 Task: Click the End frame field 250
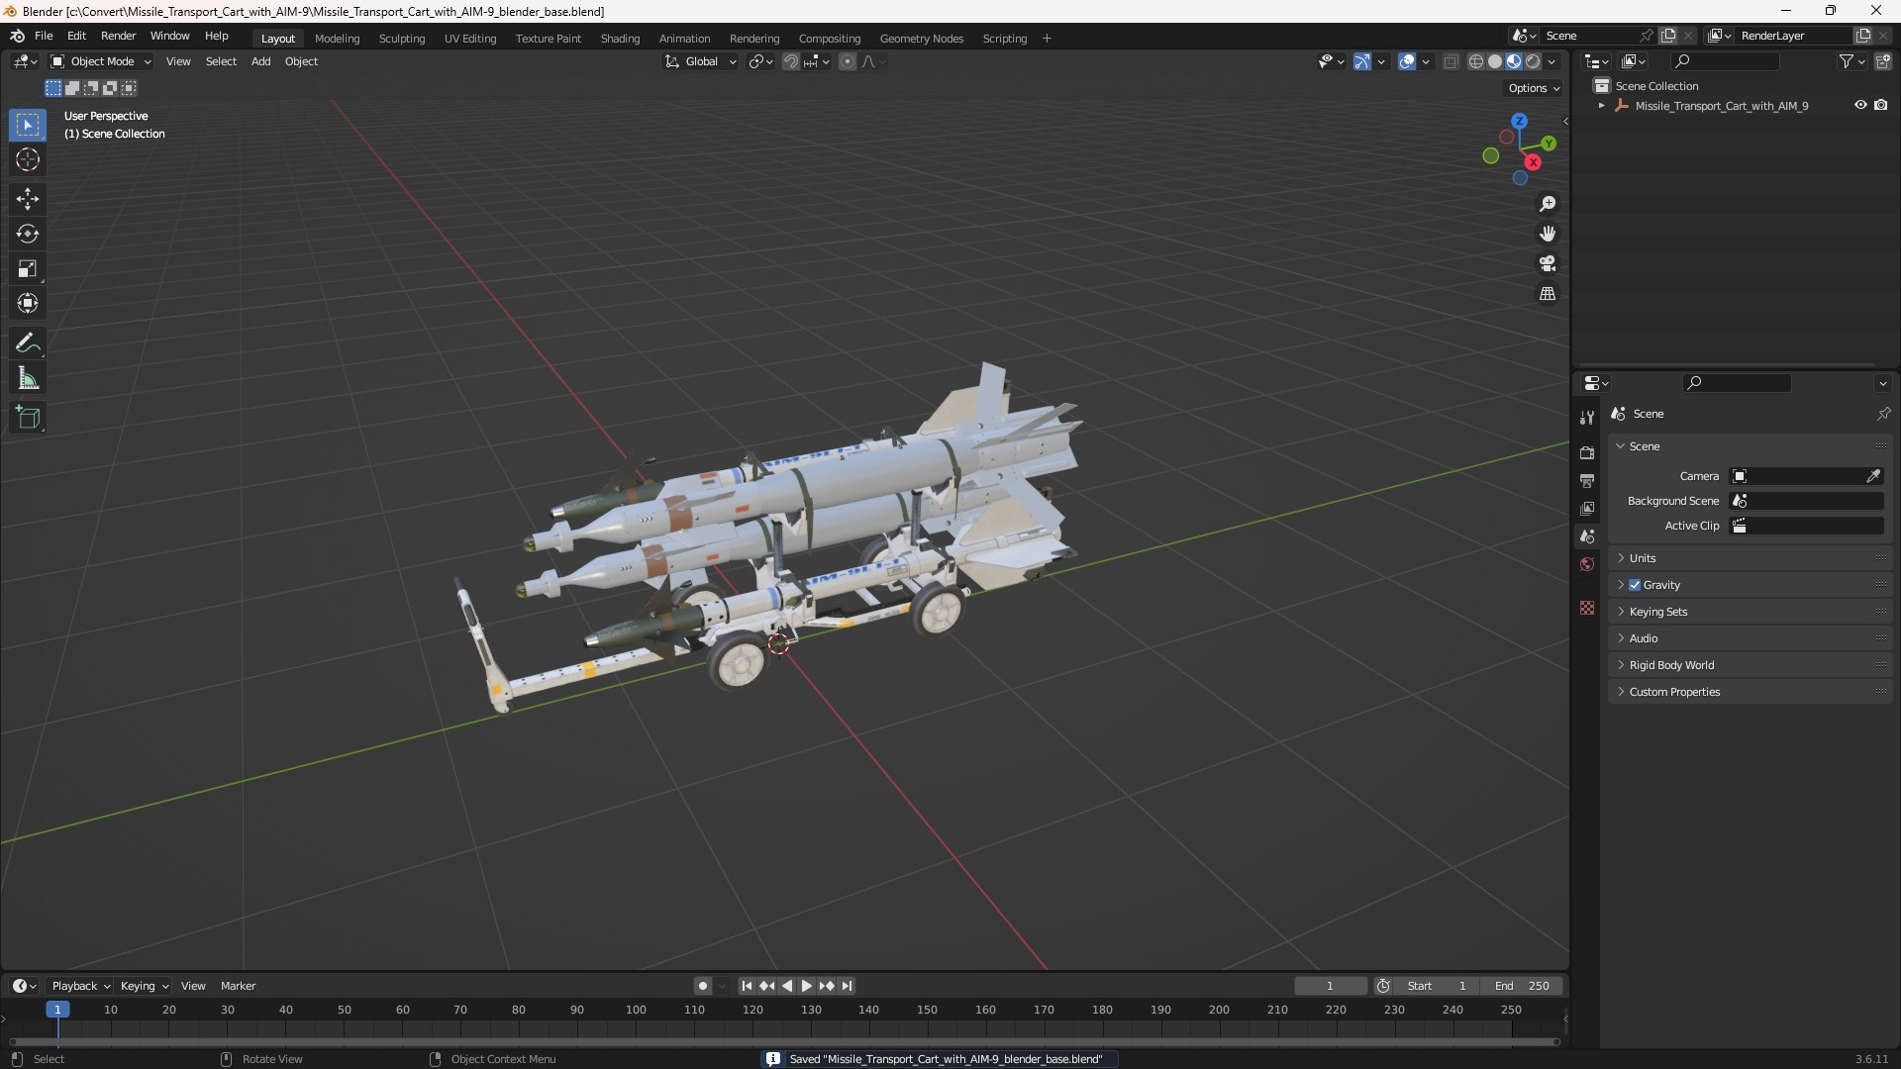(1522, 986)
